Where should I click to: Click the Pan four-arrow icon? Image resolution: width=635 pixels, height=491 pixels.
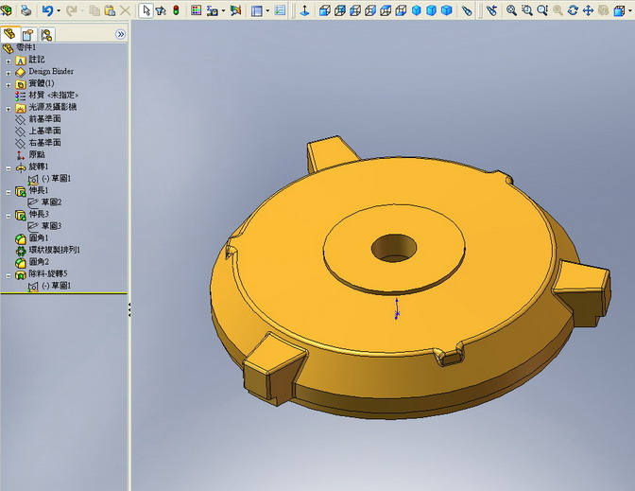588,10
